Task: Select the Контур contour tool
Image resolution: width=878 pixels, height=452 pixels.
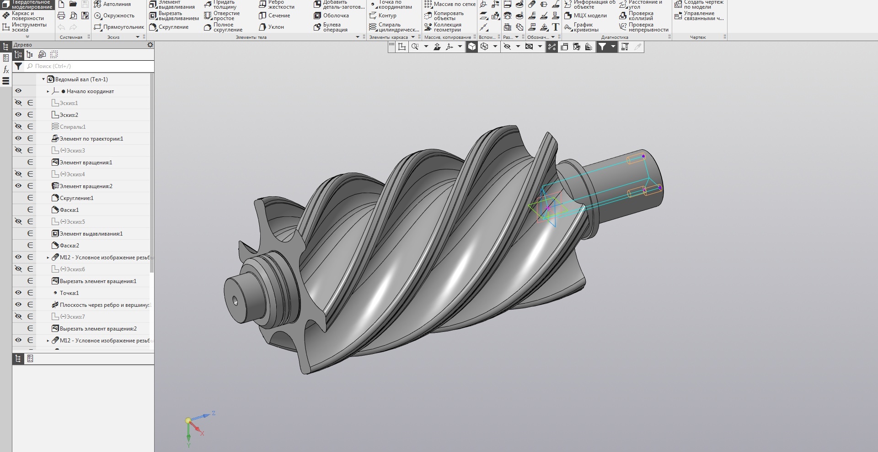Action: tap(383, 16)
